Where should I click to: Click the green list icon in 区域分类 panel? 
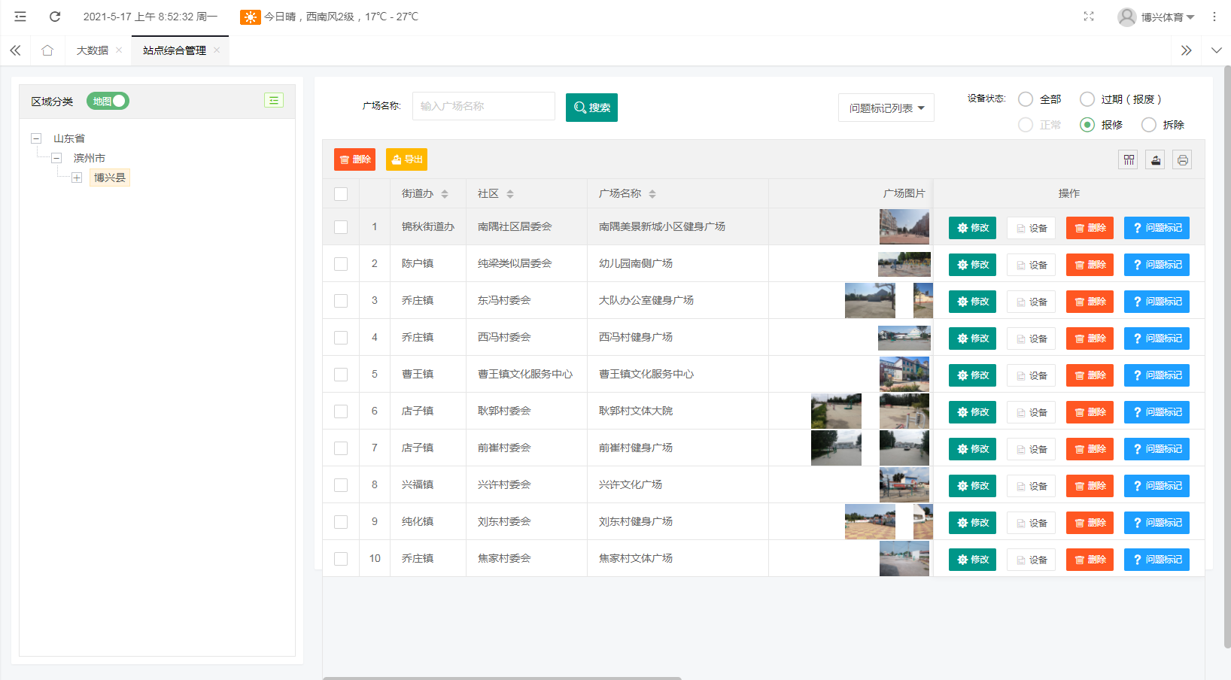[274, 101]
